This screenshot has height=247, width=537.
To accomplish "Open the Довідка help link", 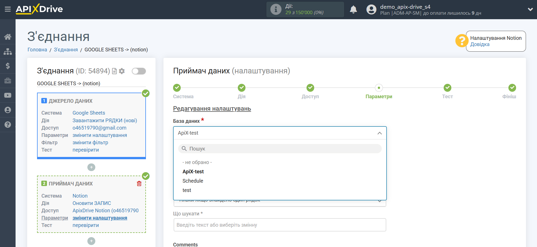I will pyautogui.click(x=480, y=44).
